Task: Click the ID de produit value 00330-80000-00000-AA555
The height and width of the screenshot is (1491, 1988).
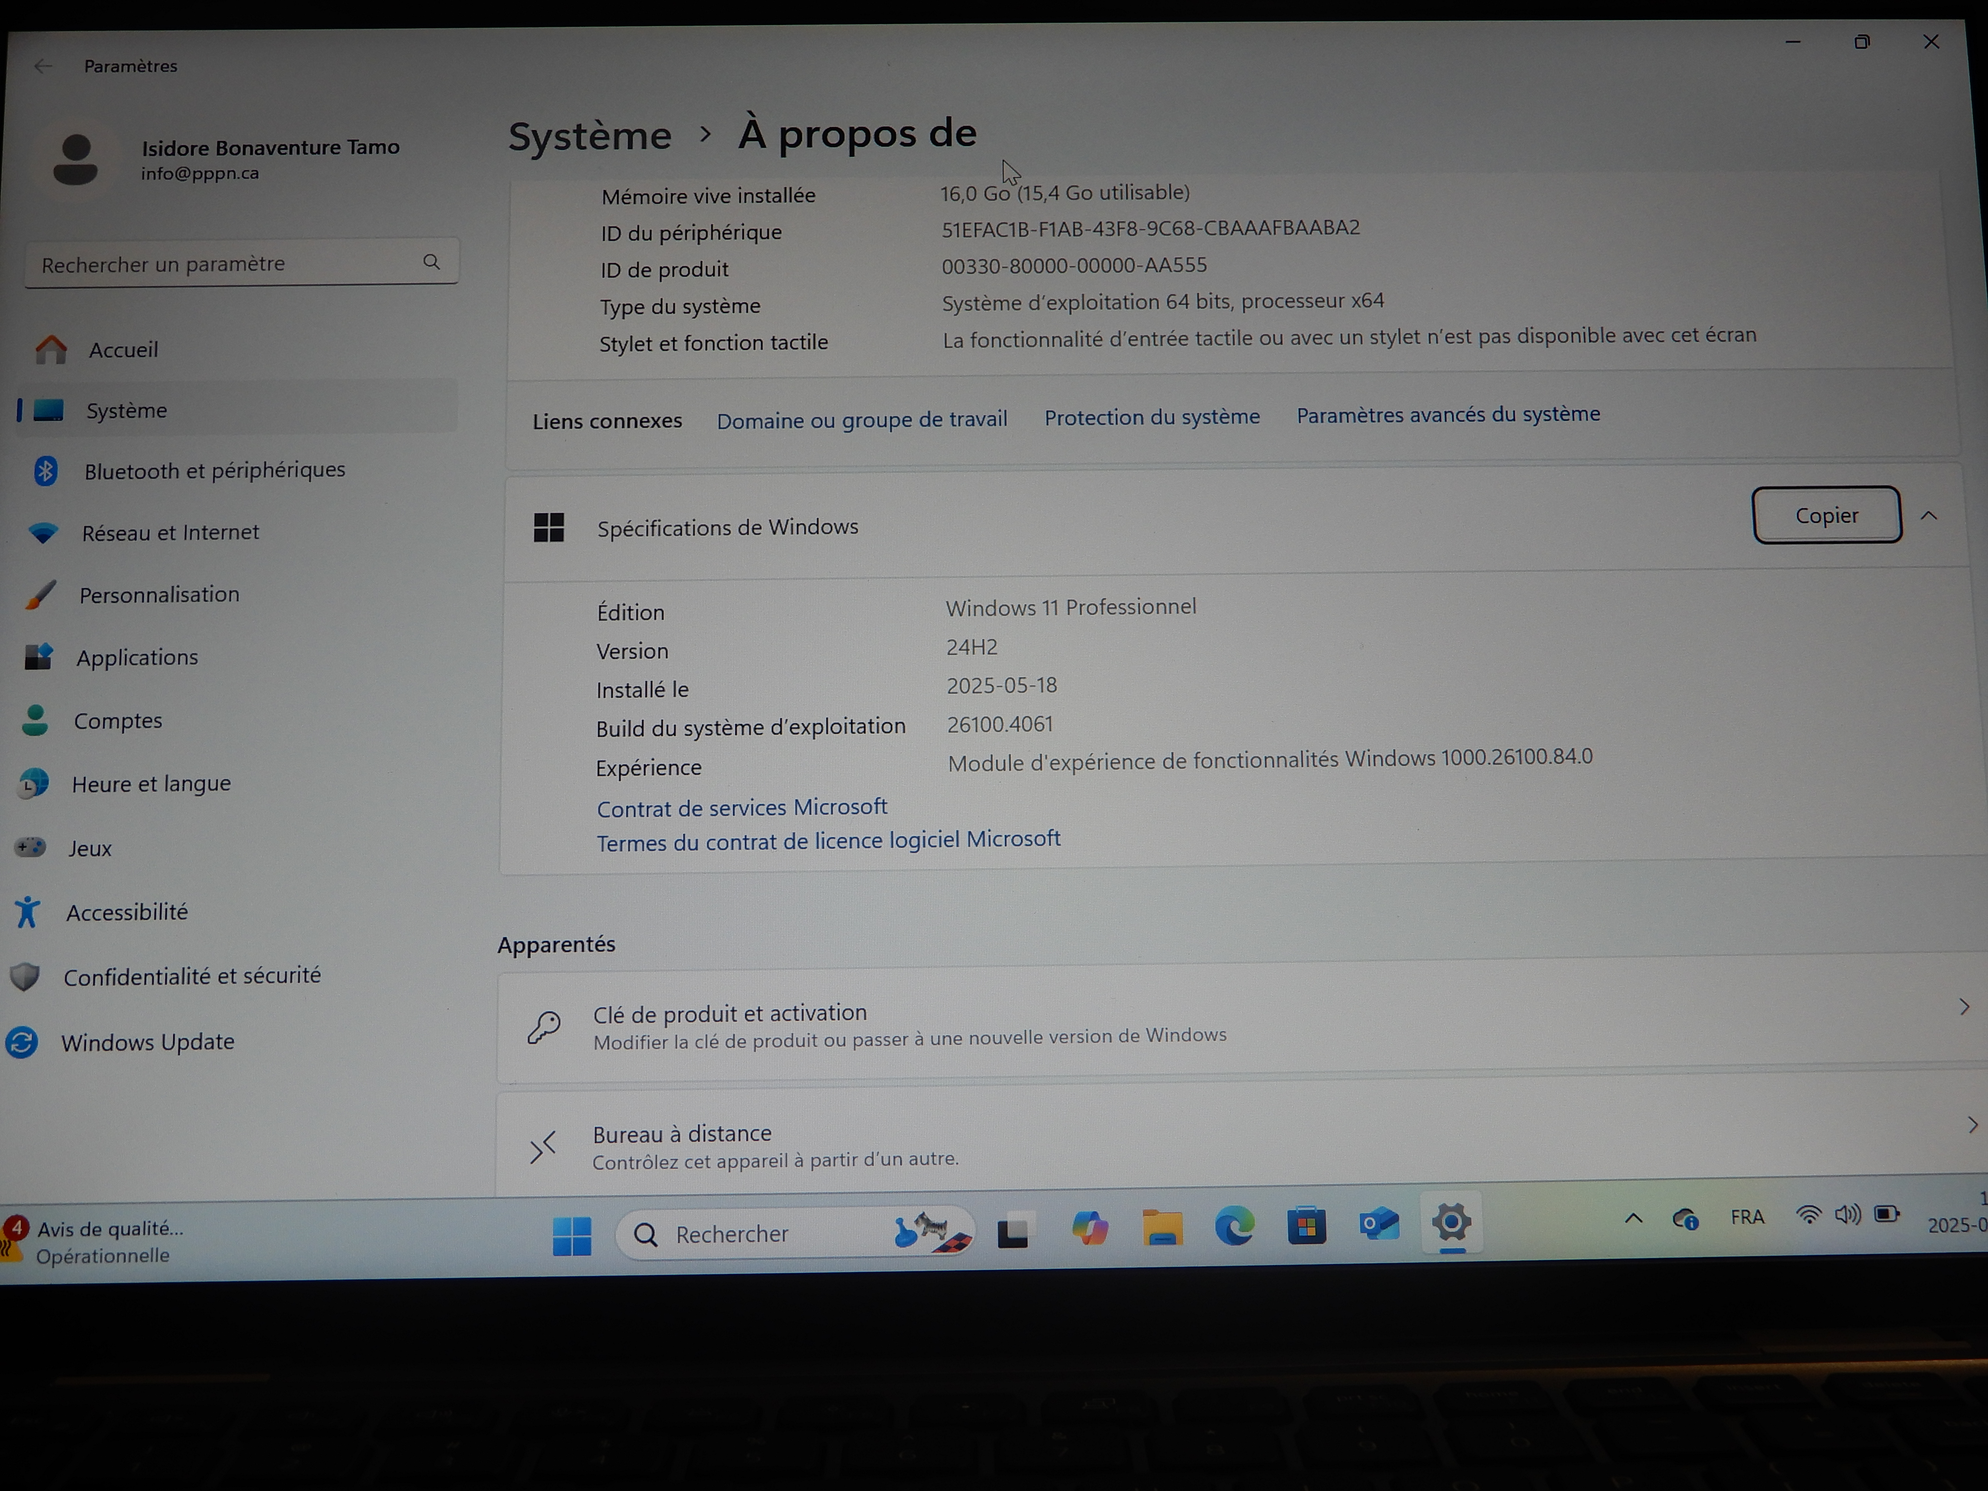Action: (x=1074, y=266)
